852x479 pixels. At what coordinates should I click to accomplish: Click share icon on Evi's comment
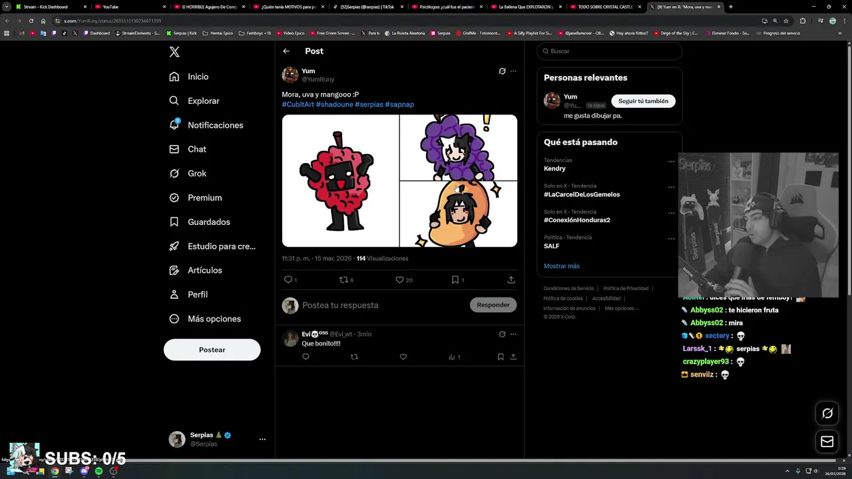tap(513, 357)
